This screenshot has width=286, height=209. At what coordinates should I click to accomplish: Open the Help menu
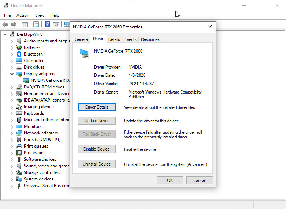[x=55, y=15]
